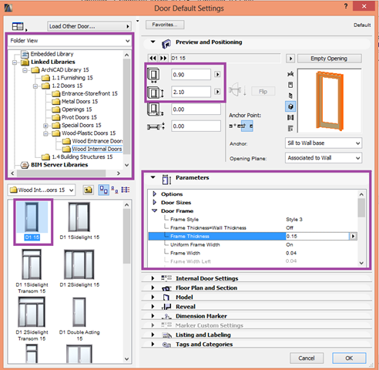379x370 pixels.
Task: Click the OK button
Action: click(x=349, y=358)
